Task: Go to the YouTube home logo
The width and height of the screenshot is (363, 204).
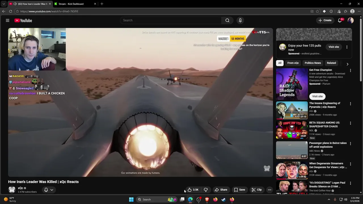Action: point(23,20)
